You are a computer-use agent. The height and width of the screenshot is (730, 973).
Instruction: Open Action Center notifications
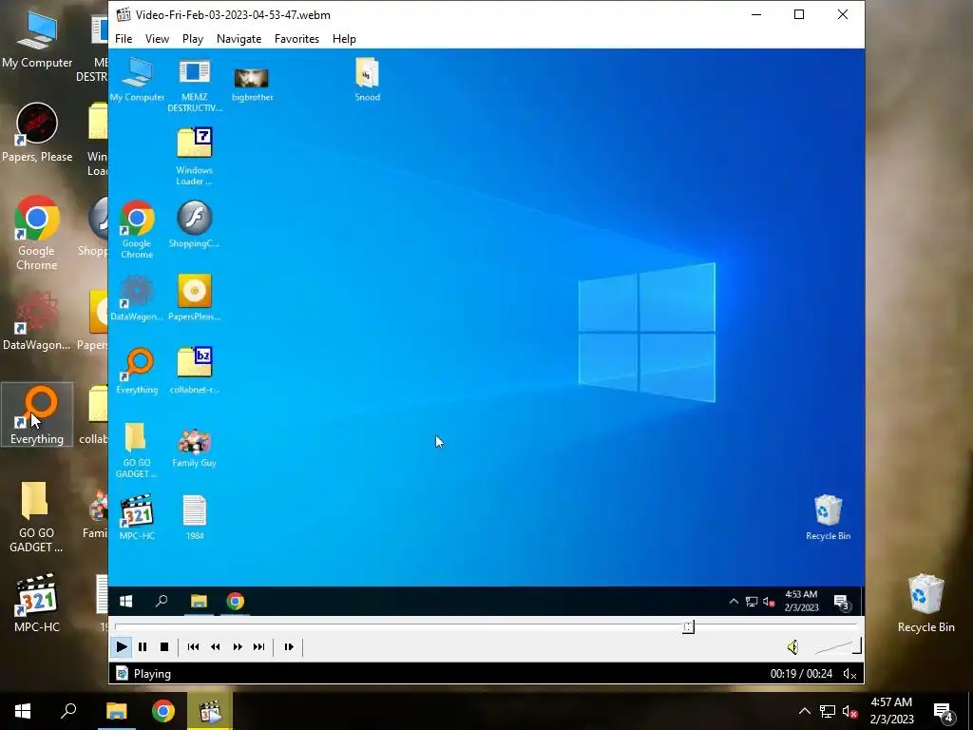coord(944,712)
